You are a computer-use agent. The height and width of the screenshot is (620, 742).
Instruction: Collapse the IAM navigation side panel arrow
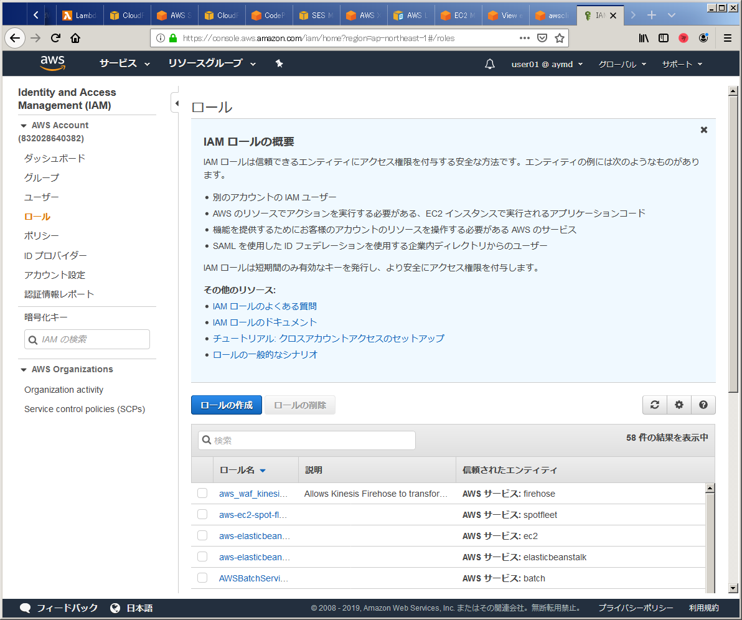pyautogui.click(x=176, y=103)
